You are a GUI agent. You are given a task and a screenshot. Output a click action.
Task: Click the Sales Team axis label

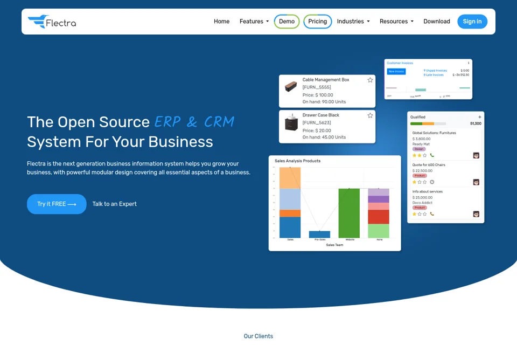tap(334, 245)
